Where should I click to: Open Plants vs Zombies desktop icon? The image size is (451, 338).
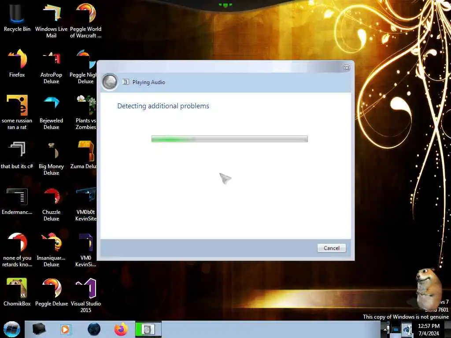point(86,112)
